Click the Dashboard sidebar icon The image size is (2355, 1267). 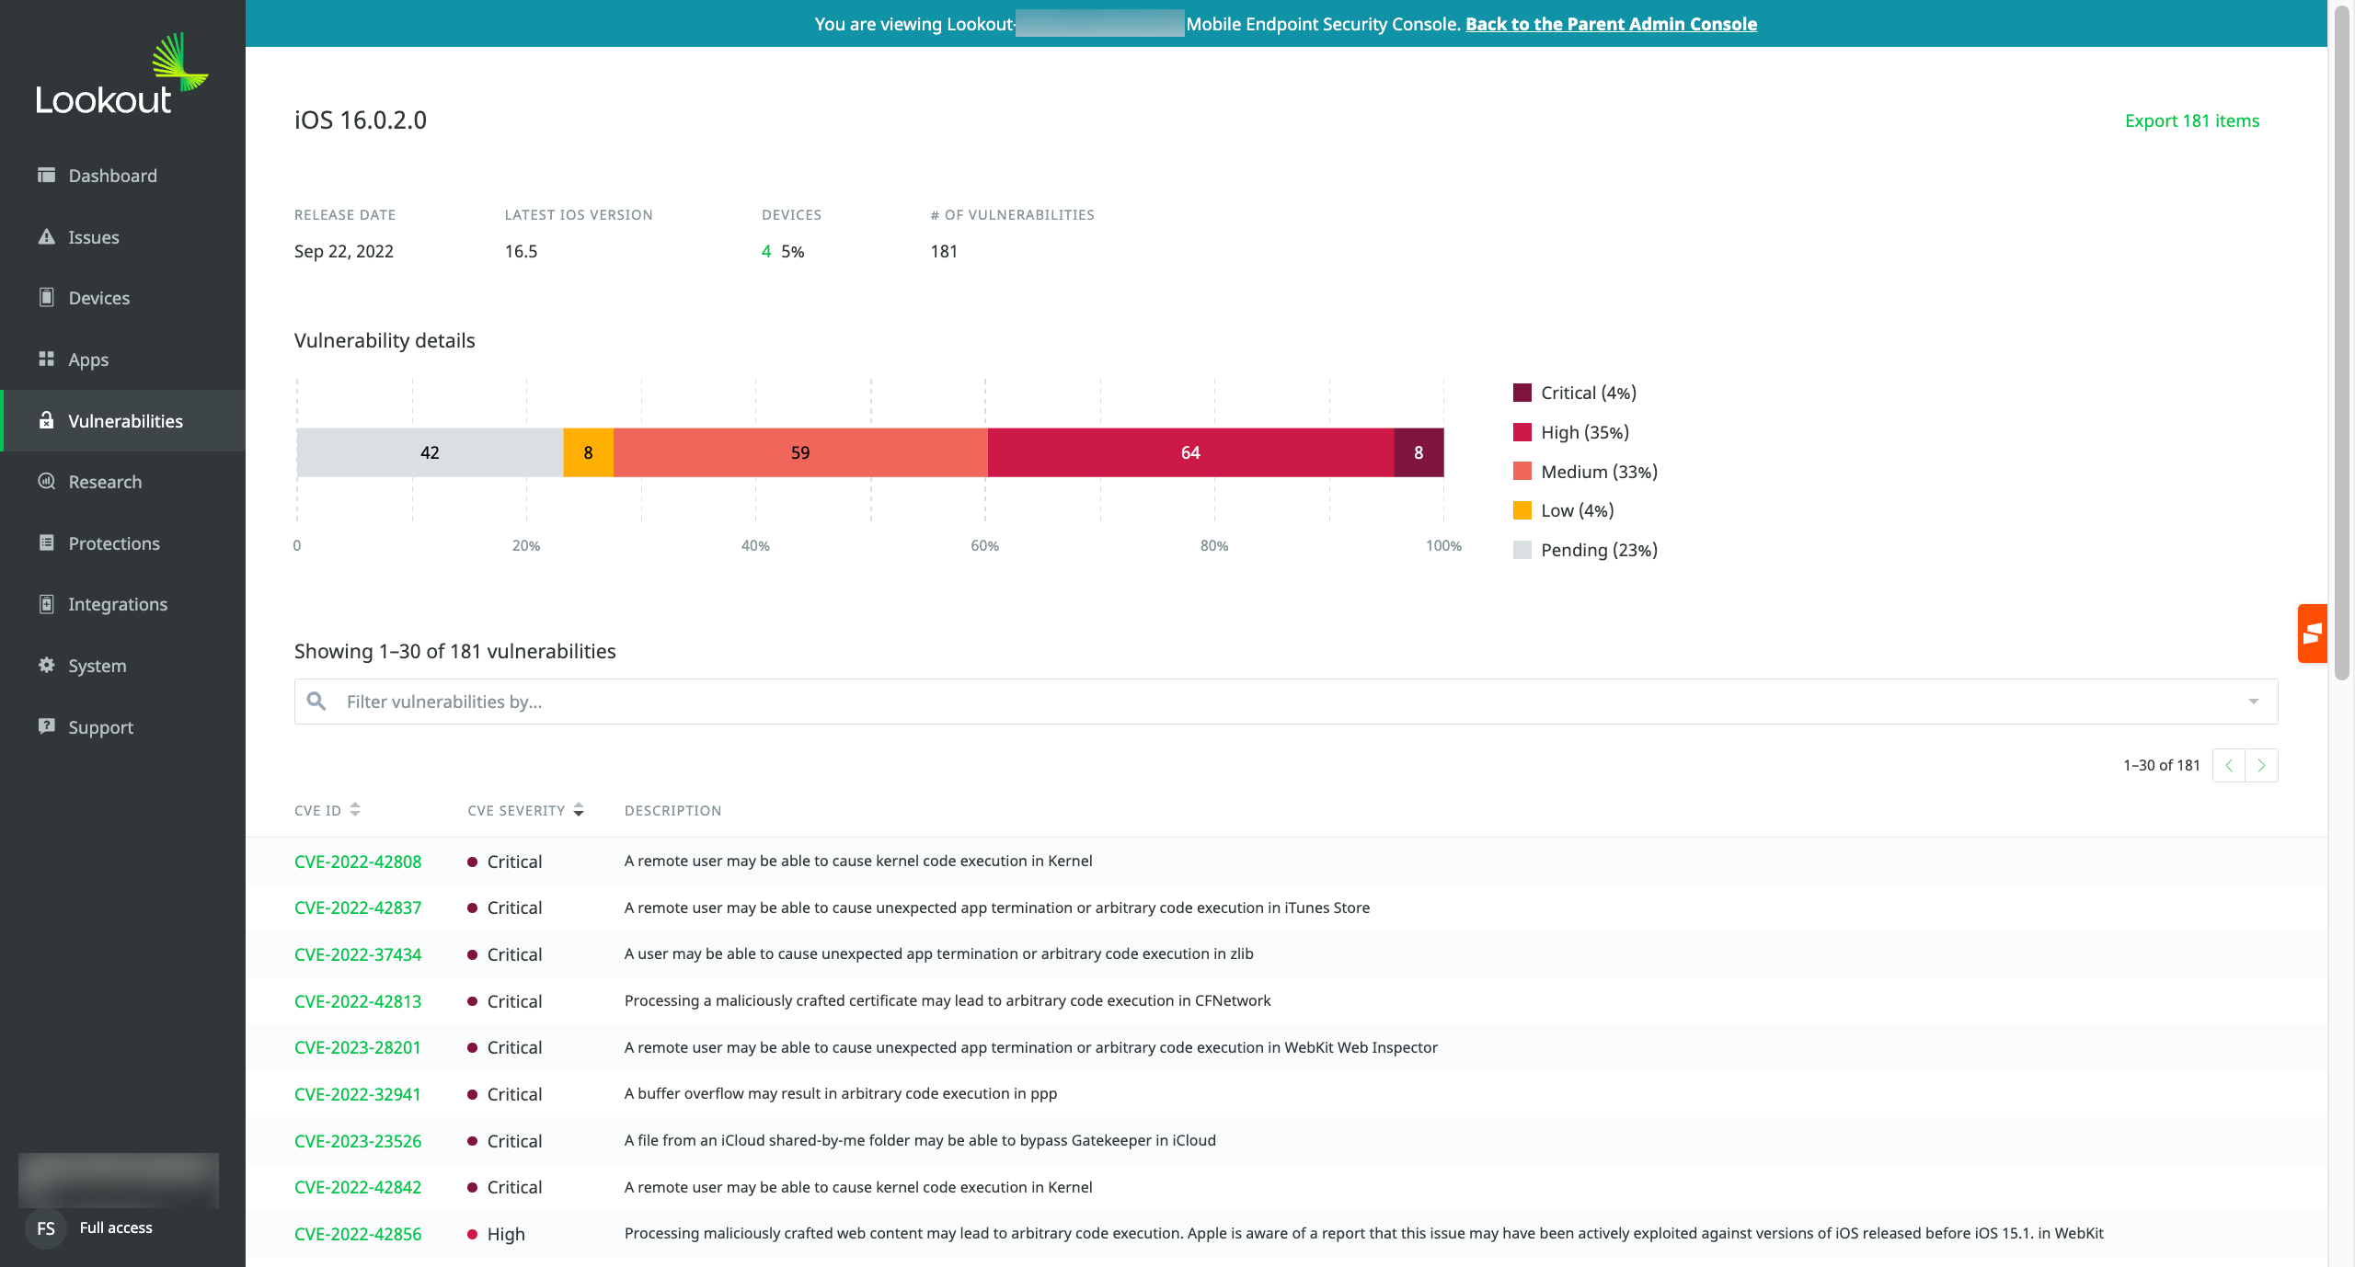click(x=46, y=175)
